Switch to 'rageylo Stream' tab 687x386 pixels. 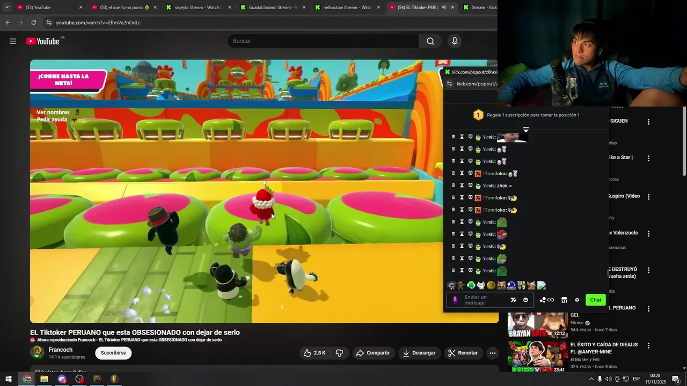198,8
